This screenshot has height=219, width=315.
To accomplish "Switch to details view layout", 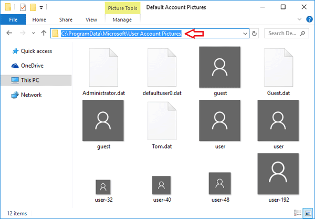I will [298, 213].
